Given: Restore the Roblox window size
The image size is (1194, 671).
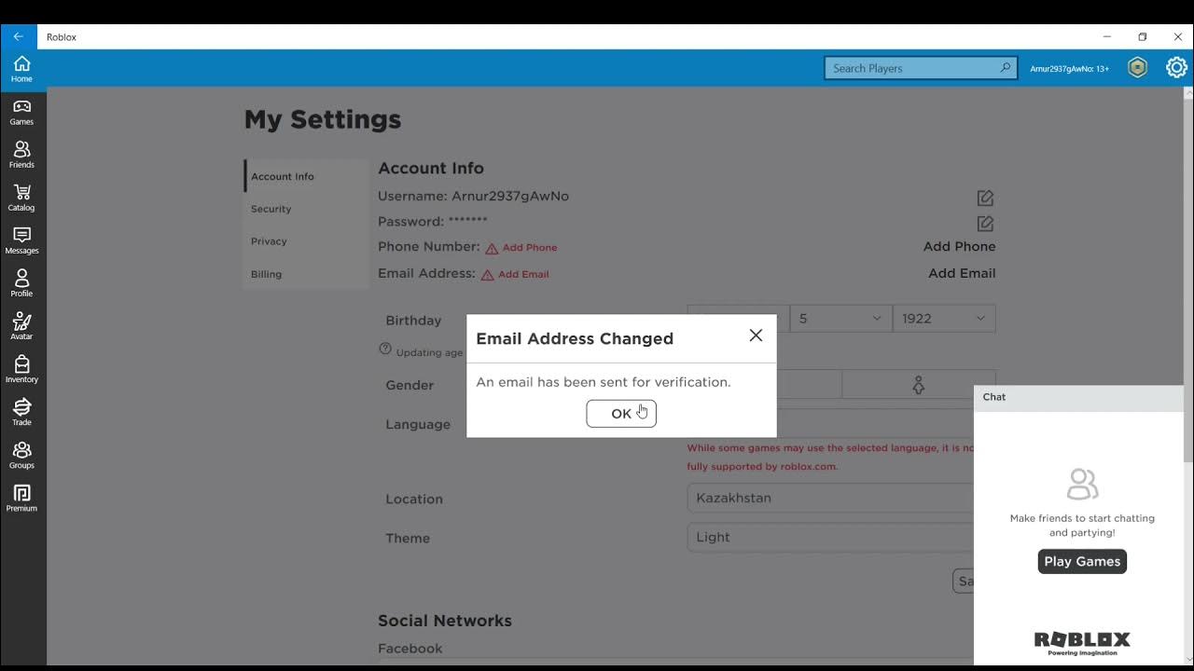Looking at the screenshot, I should [1143, 36].
